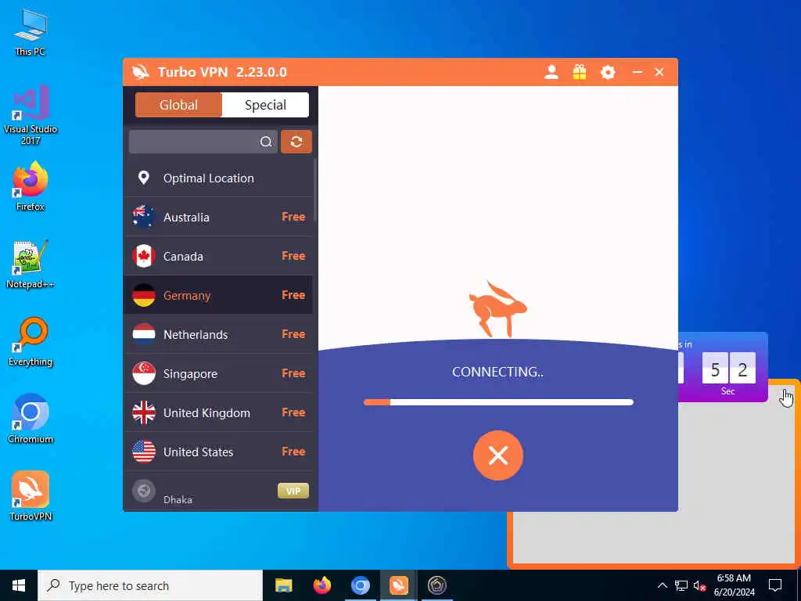Open Firefox from the taskbar
The image size is (801, 601).
click(x=321, y=585)
